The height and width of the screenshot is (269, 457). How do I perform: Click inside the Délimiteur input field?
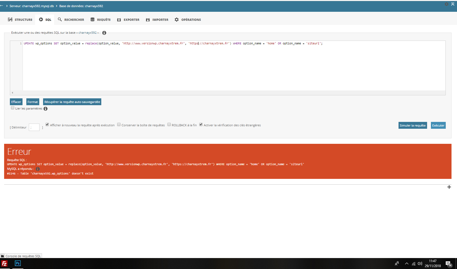point(34,127)
